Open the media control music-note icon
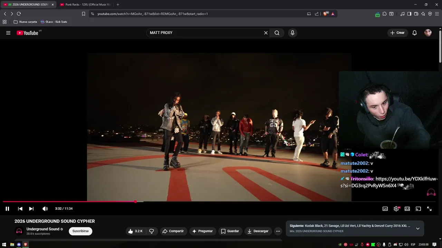 click(x=402, y=14)
